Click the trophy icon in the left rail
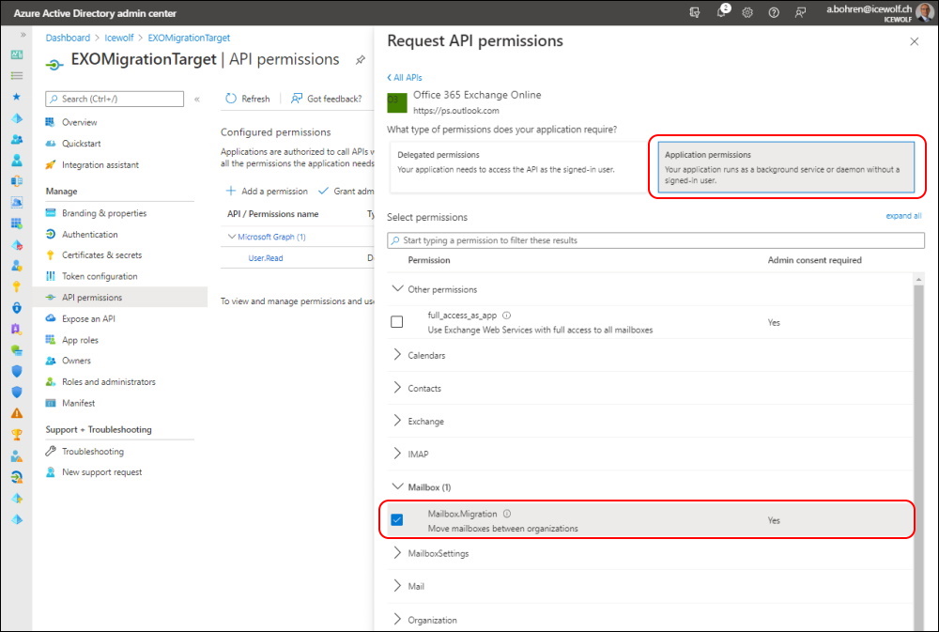This screenshot has height=632, width=939. click(17, 434)
